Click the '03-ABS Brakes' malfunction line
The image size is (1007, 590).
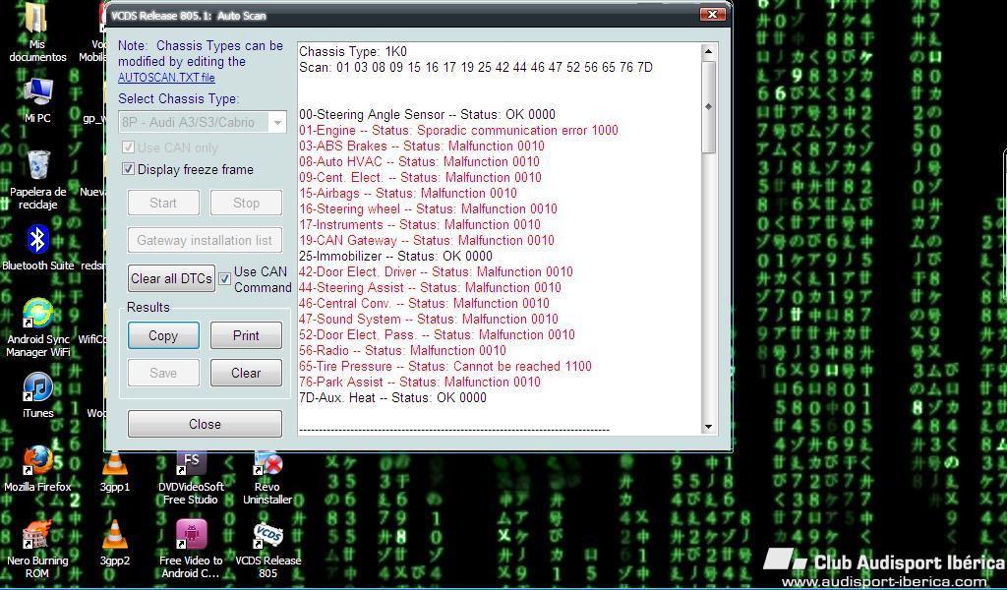coord(421,146)
